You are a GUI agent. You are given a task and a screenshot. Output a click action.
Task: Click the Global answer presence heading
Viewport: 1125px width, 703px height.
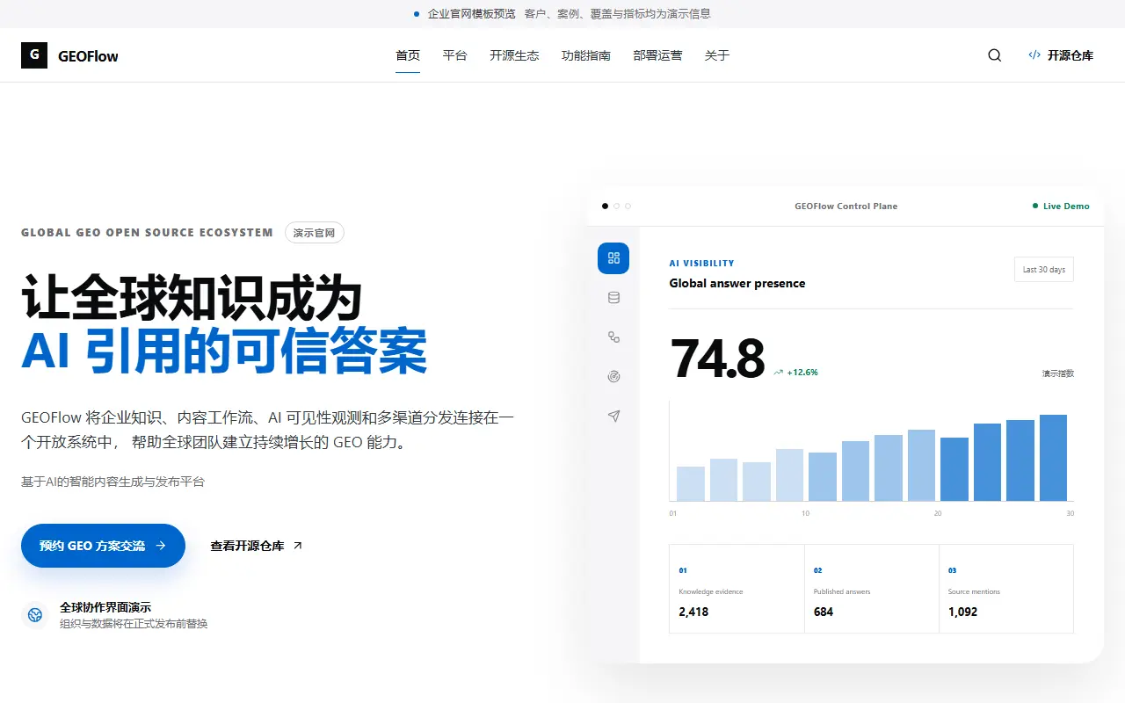(x=737, y=283)
